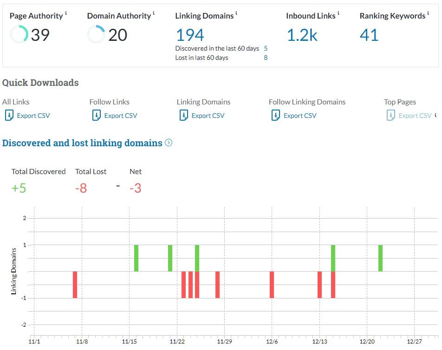Screen dimensions: 442x350
Task: Click the Page Authority info icon
Action: 66,13
